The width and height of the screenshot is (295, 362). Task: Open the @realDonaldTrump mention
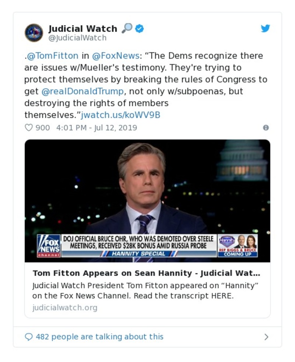82,91
